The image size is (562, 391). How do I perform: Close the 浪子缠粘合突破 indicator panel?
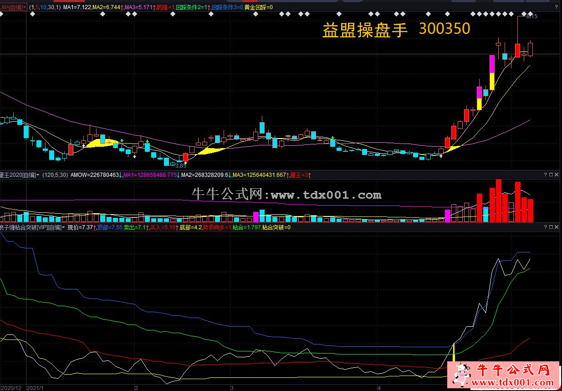[557, 226]
